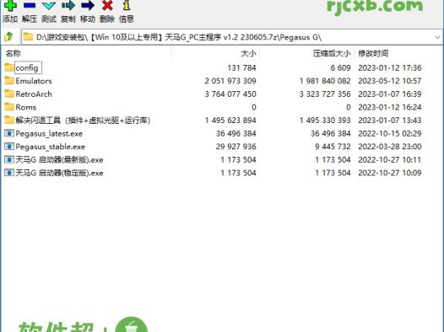Image resolution: width=444 pixels, height=332 pixels.
Task: Open the Info (信息) toolbar icon
Action: 127,5
